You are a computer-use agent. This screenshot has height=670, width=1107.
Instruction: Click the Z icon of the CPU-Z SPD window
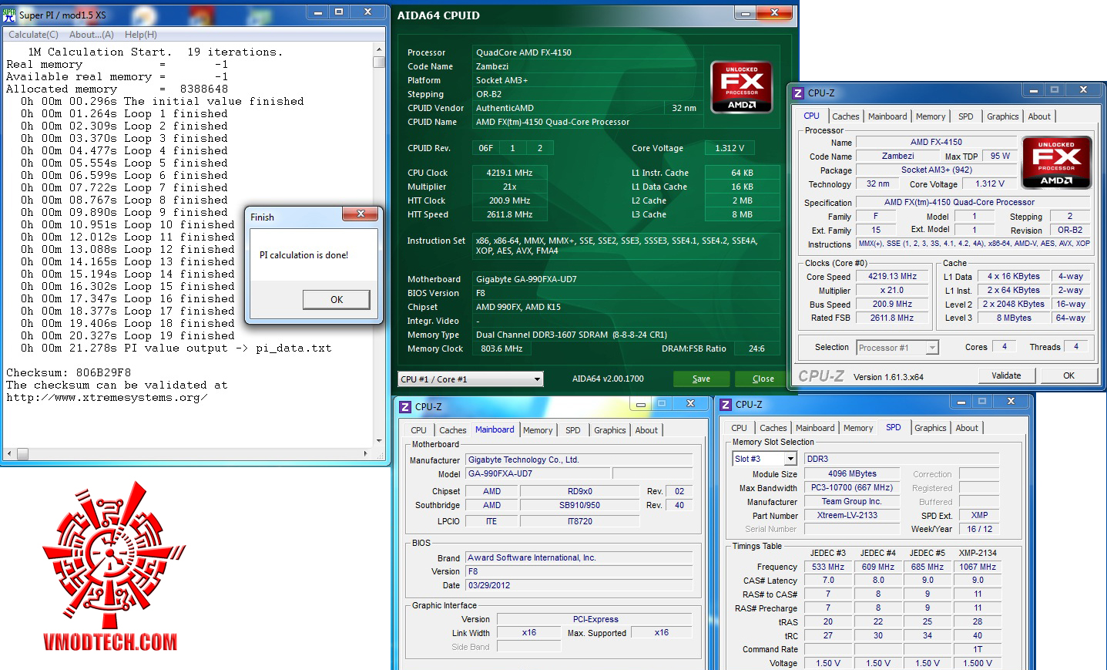point(726,404)
